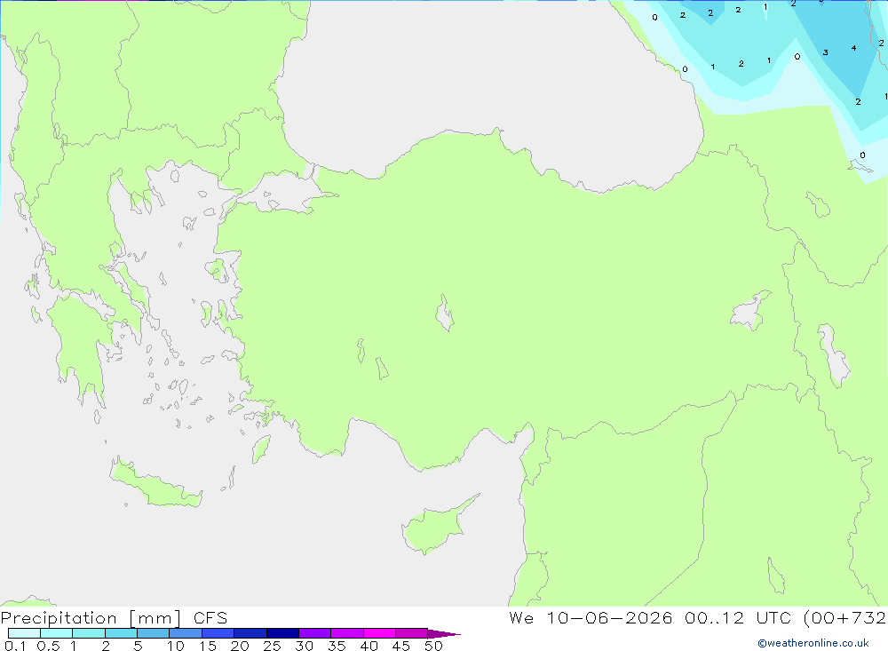Click the '0.5' legend scale label

48,646
